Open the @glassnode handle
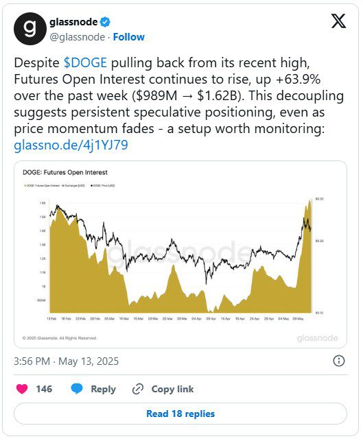Screen dimensions: 363x441 pos(77,37)
